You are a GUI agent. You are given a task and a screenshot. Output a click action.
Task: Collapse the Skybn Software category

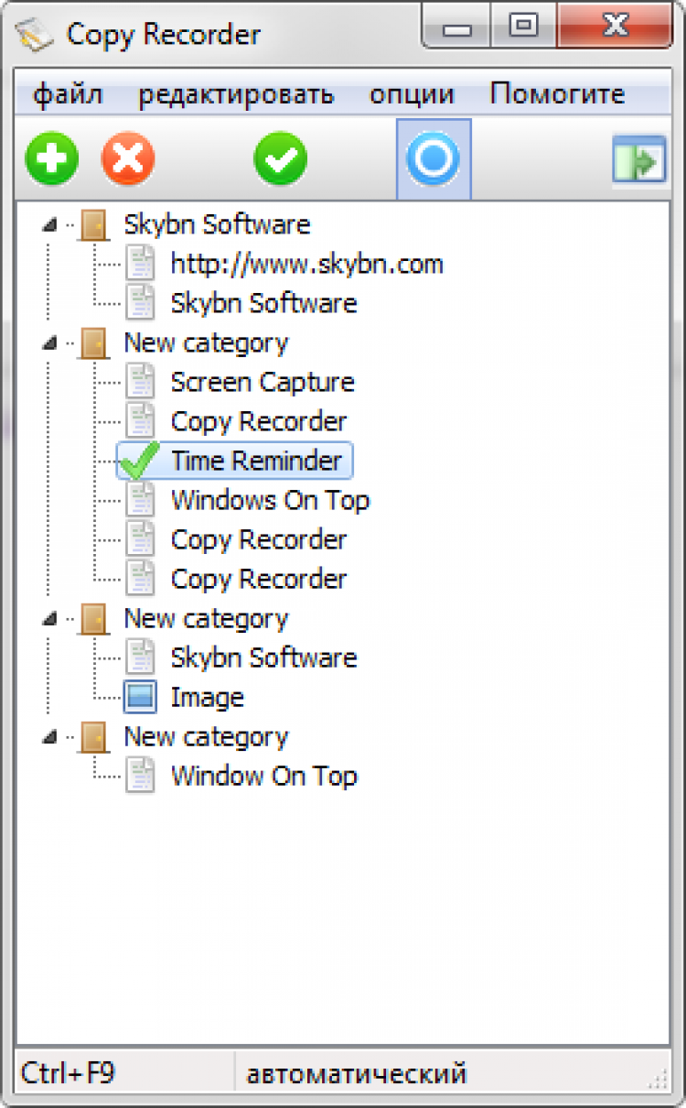(49, 225)
